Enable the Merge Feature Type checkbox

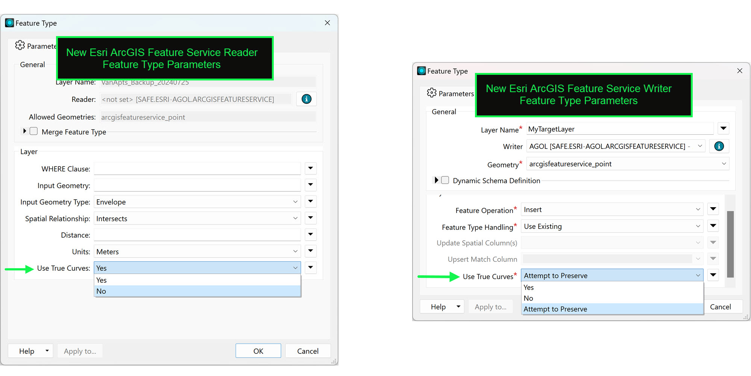point(34,131)
